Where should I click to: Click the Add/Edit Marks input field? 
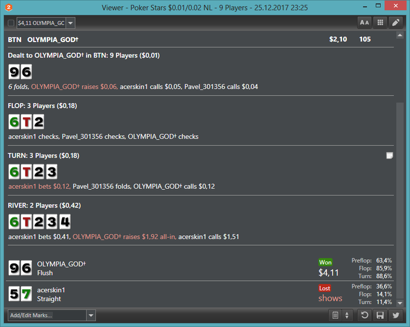point(47,315)
